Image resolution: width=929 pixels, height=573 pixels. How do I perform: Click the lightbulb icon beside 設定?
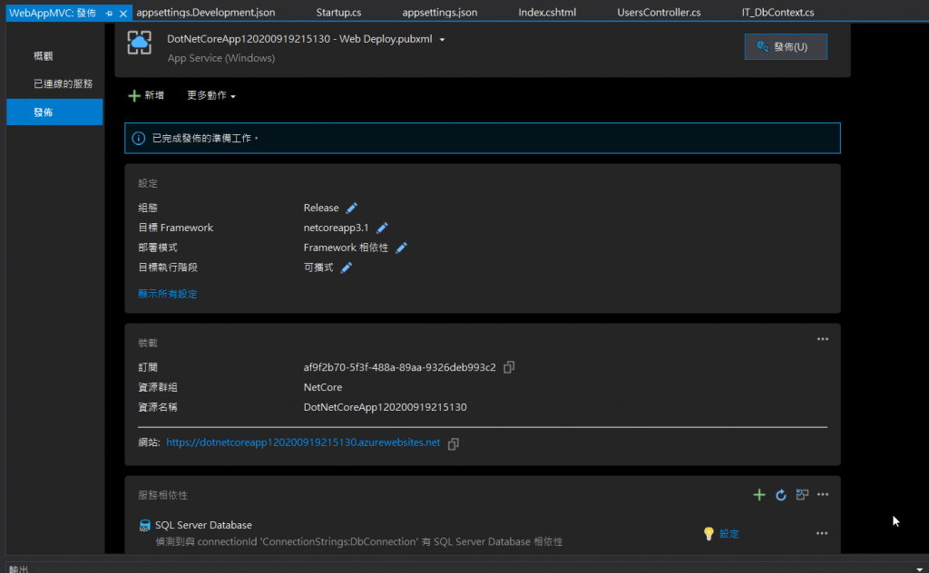point(709,533)
